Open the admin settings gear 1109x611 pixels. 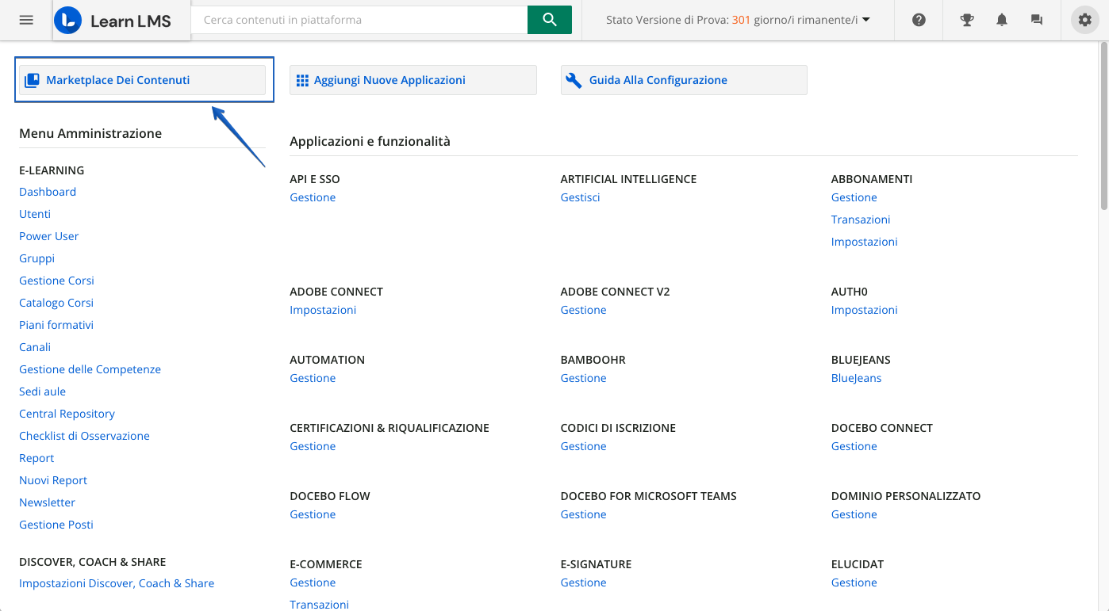point(1084,21)
